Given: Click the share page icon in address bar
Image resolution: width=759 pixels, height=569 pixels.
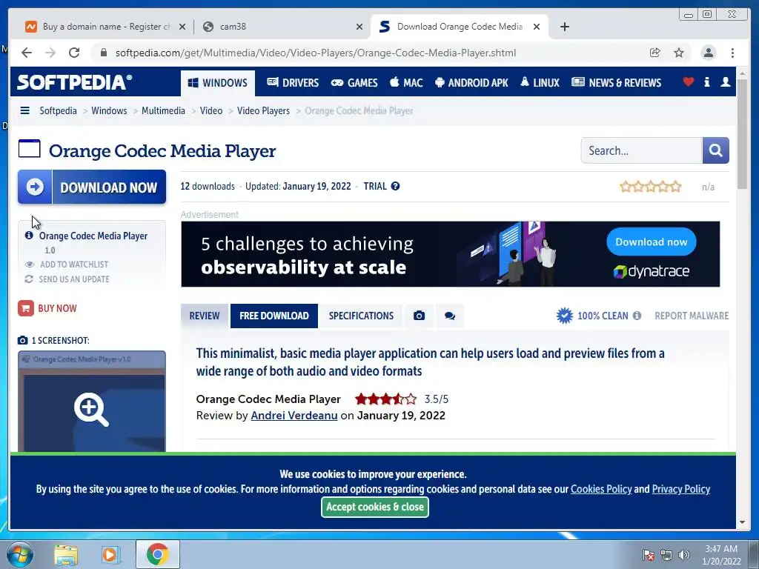Looking at the screenshot, I should coord(655,53).
